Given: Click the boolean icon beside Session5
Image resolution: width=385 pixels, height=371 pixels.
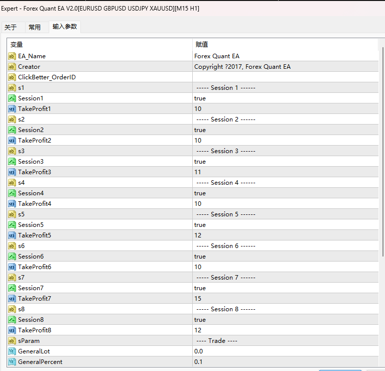Looking at the screenshot, I should pyautogui.click(x=12, y=225).
